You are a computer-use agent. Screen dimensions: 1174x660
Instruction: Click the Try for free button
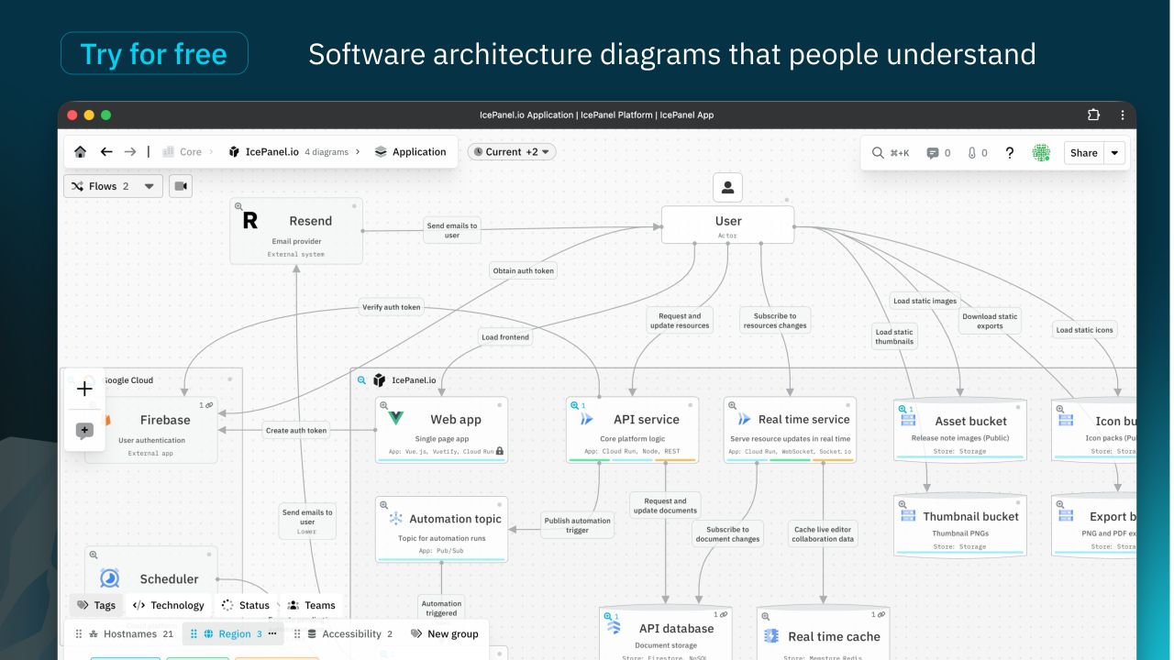click(x=154, y=53)
